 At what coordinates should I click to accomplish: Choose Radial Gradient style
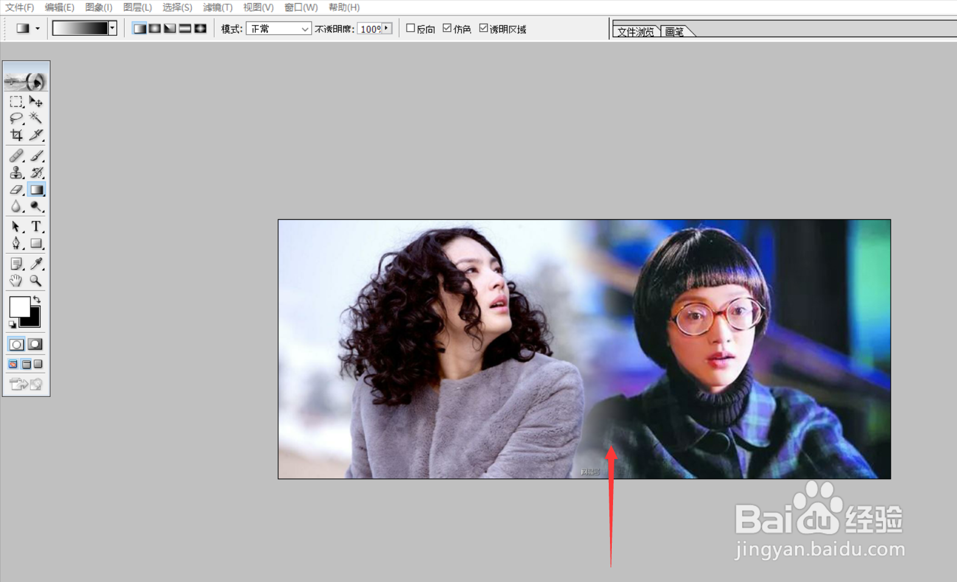[155, 29]
